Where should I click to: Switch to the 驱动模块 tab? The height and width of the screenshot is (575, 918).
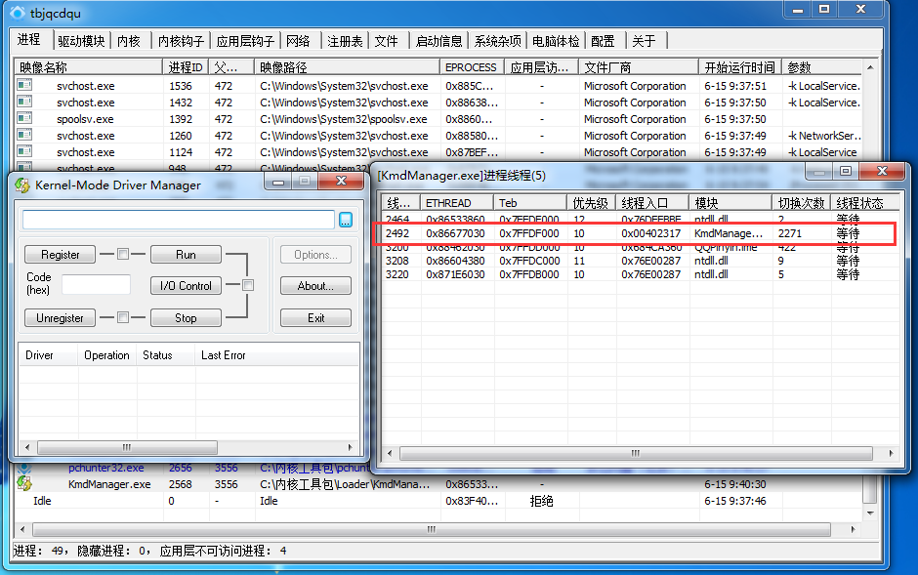pos(80,41)
